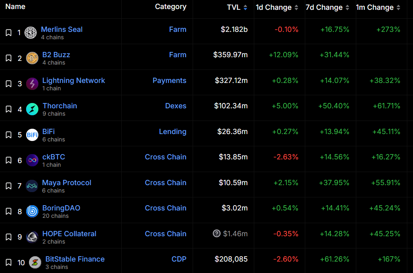Click the Lightning Network purple logo
The image size is (413, 273).
[x=32, y=84]
